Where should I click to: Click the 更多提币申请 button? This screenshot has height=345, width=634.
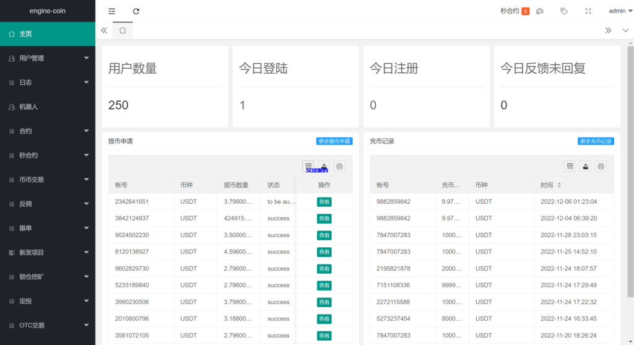click(x=334, y=141)
